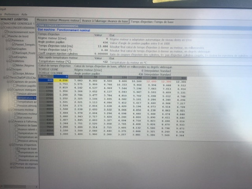This screenshot has width=252, height=189.
Task: Select the Scopes tree label
Action: pyautogui.click(x=17, y=69)
